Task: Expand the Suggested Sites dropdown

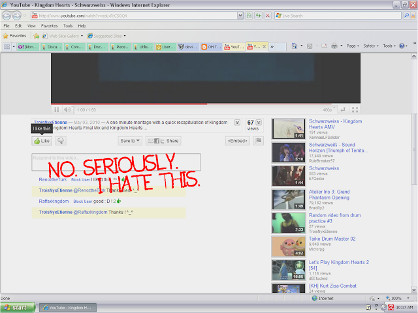Action: (x=125, y=36)
